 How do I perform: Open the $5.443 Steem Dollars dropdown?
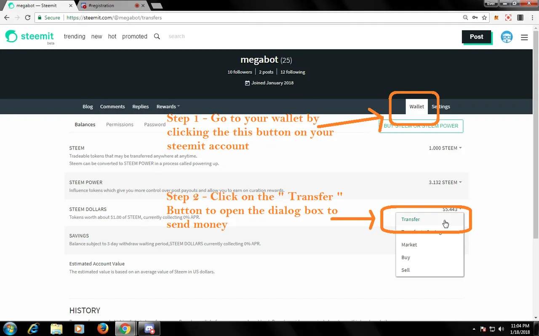click(x=452, y=209)
